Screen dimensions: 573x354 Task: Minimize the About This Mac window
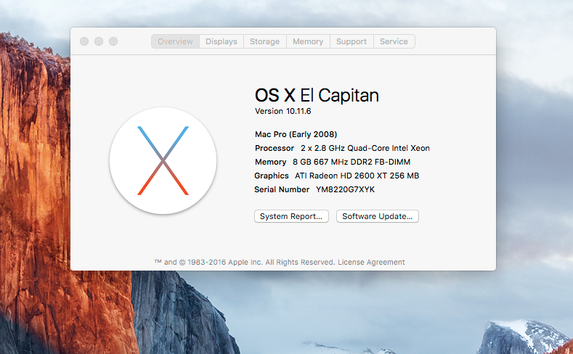(99, 41)
